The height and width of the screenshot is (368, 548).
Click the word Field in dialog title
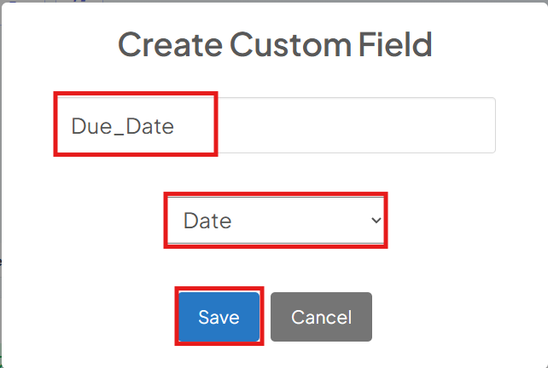click(395, 44)
